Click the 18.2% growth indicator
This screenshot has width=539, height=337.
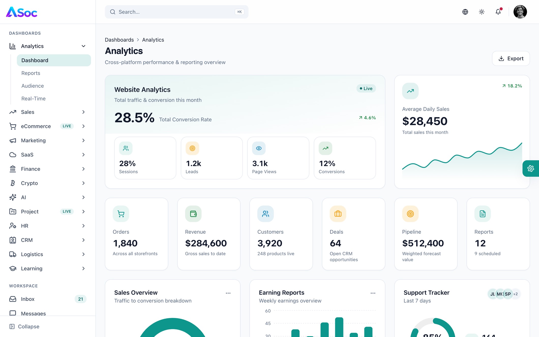click(512, 86)
